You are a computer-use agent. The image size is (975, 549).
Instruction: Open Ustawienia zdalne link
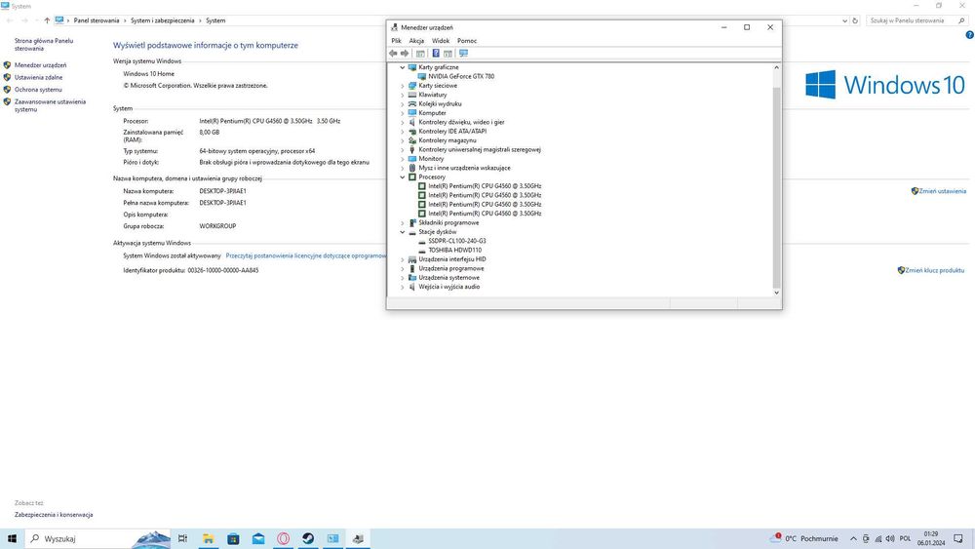point(39,78)
